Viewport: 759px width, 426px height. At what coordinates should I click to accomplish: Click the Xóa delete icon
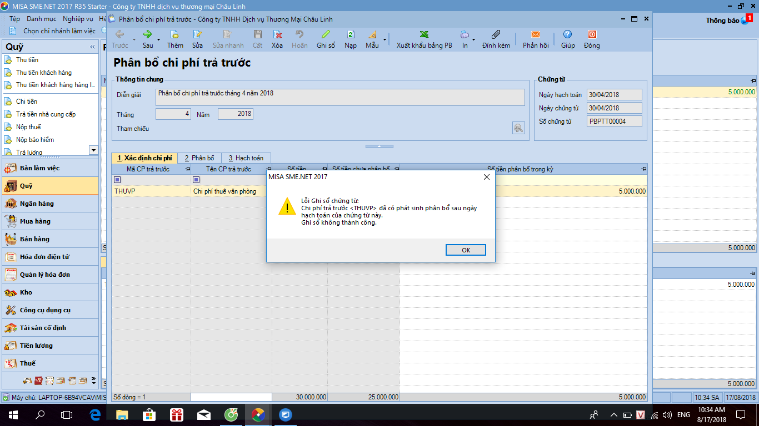pyautogui.click(x=277, y=35)
